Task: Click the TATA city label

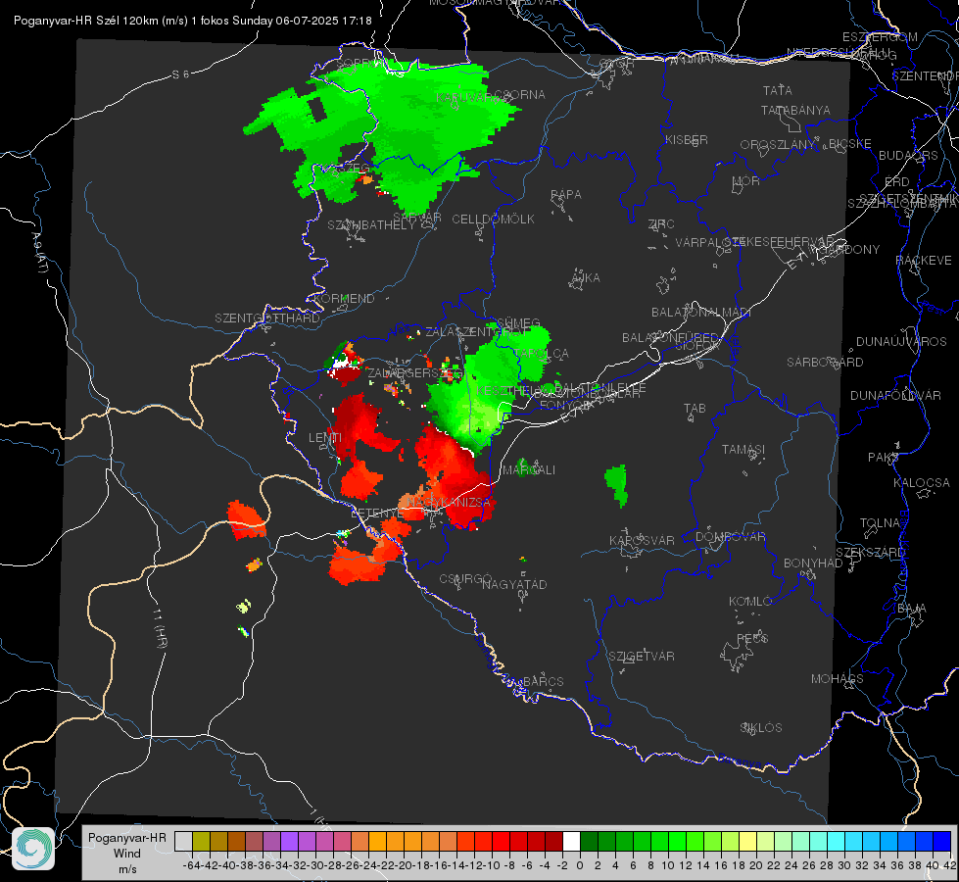Action: (x=778, y=90)
